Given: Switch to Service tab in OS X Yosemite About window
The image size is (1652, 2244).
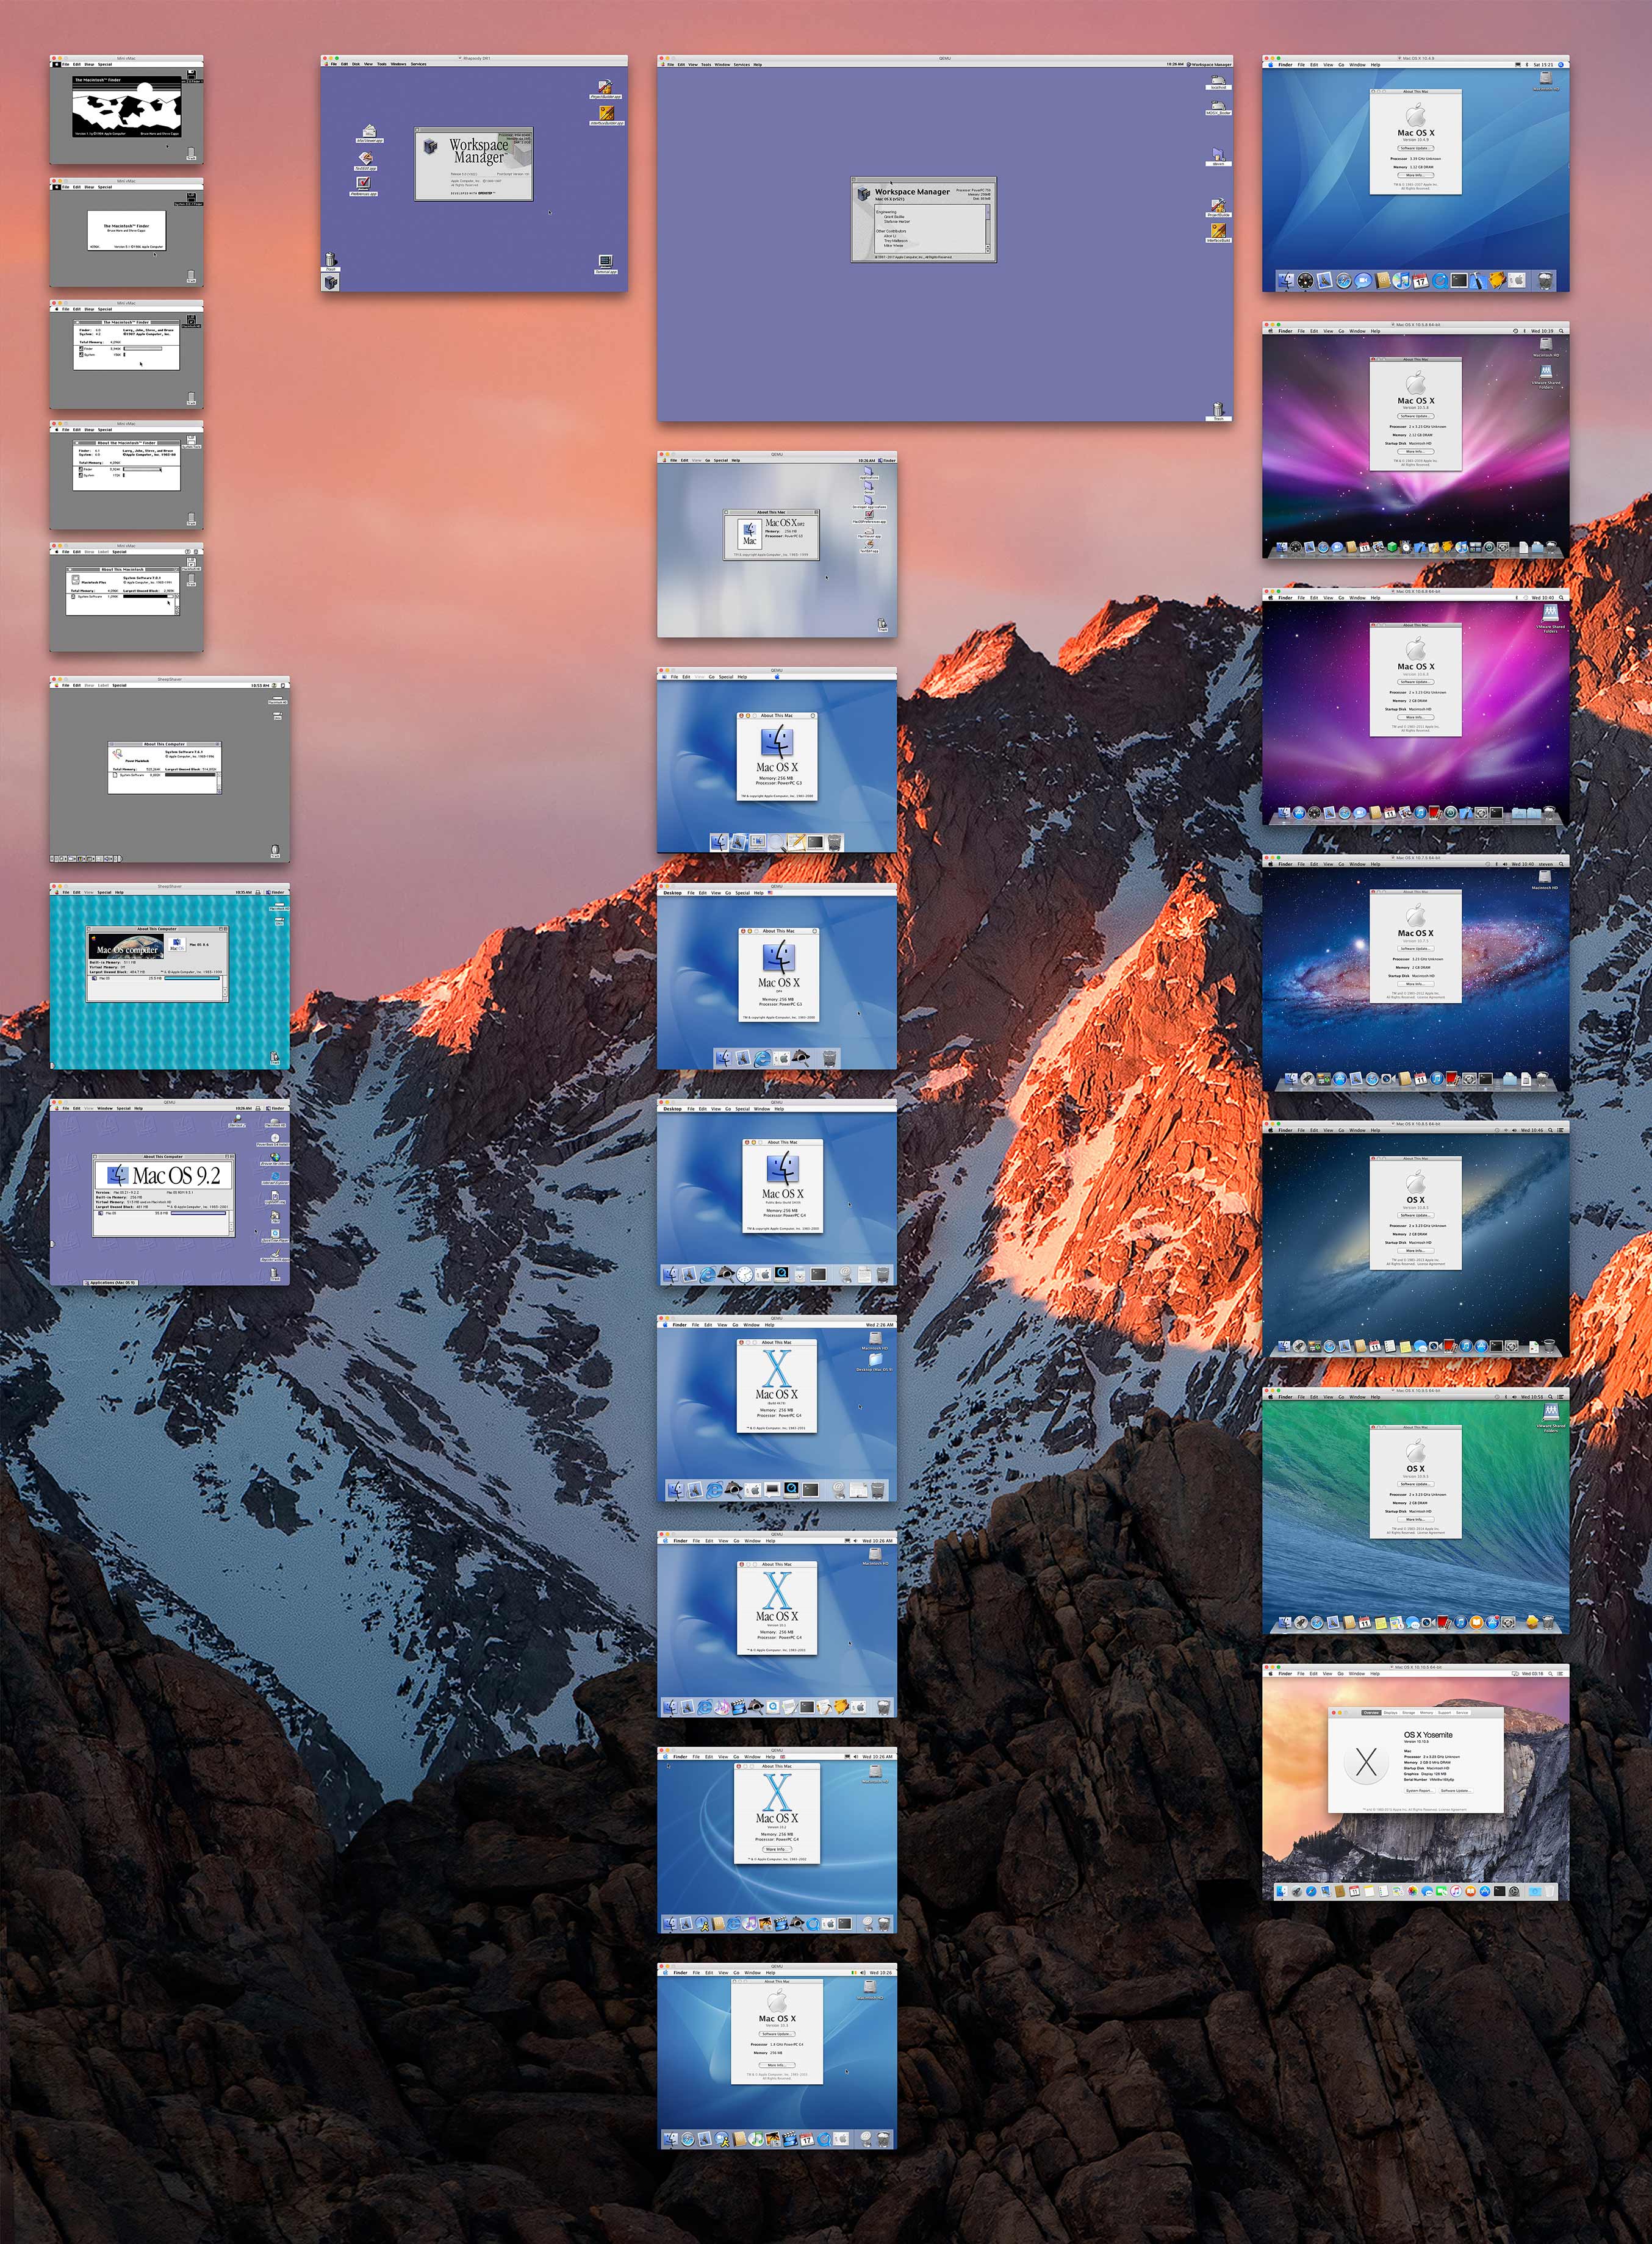Looking at the screenshot, I should coord(1462,1713).
